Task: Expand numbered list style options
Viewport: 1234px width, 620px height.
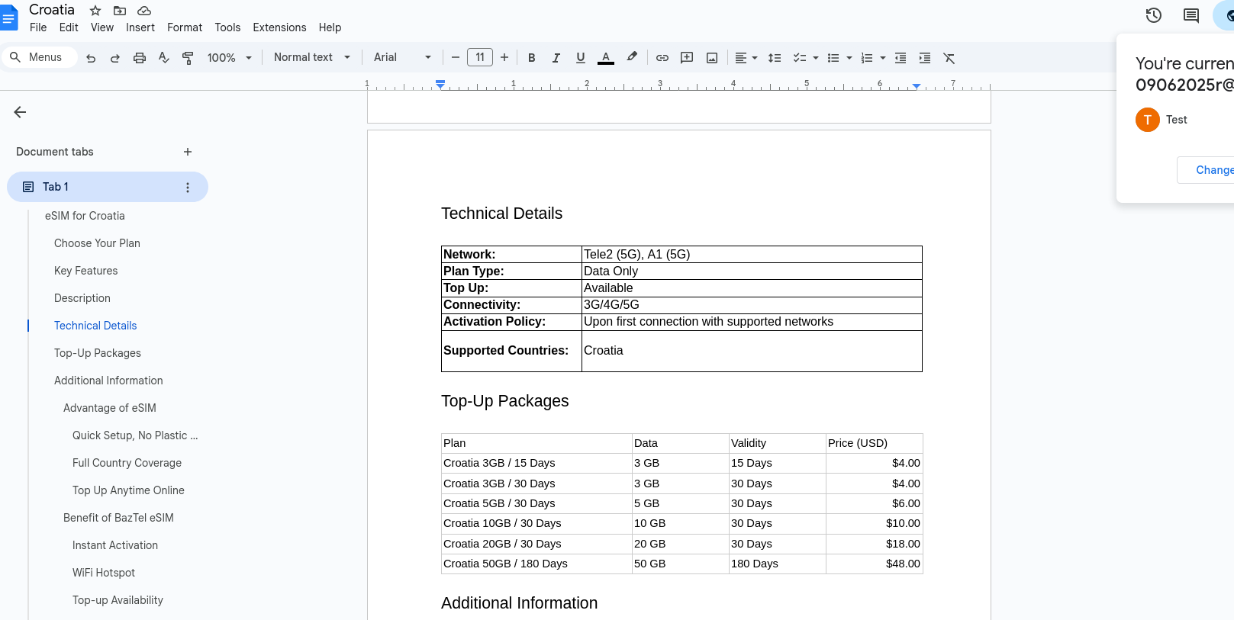Action: (x=883, y=58)
